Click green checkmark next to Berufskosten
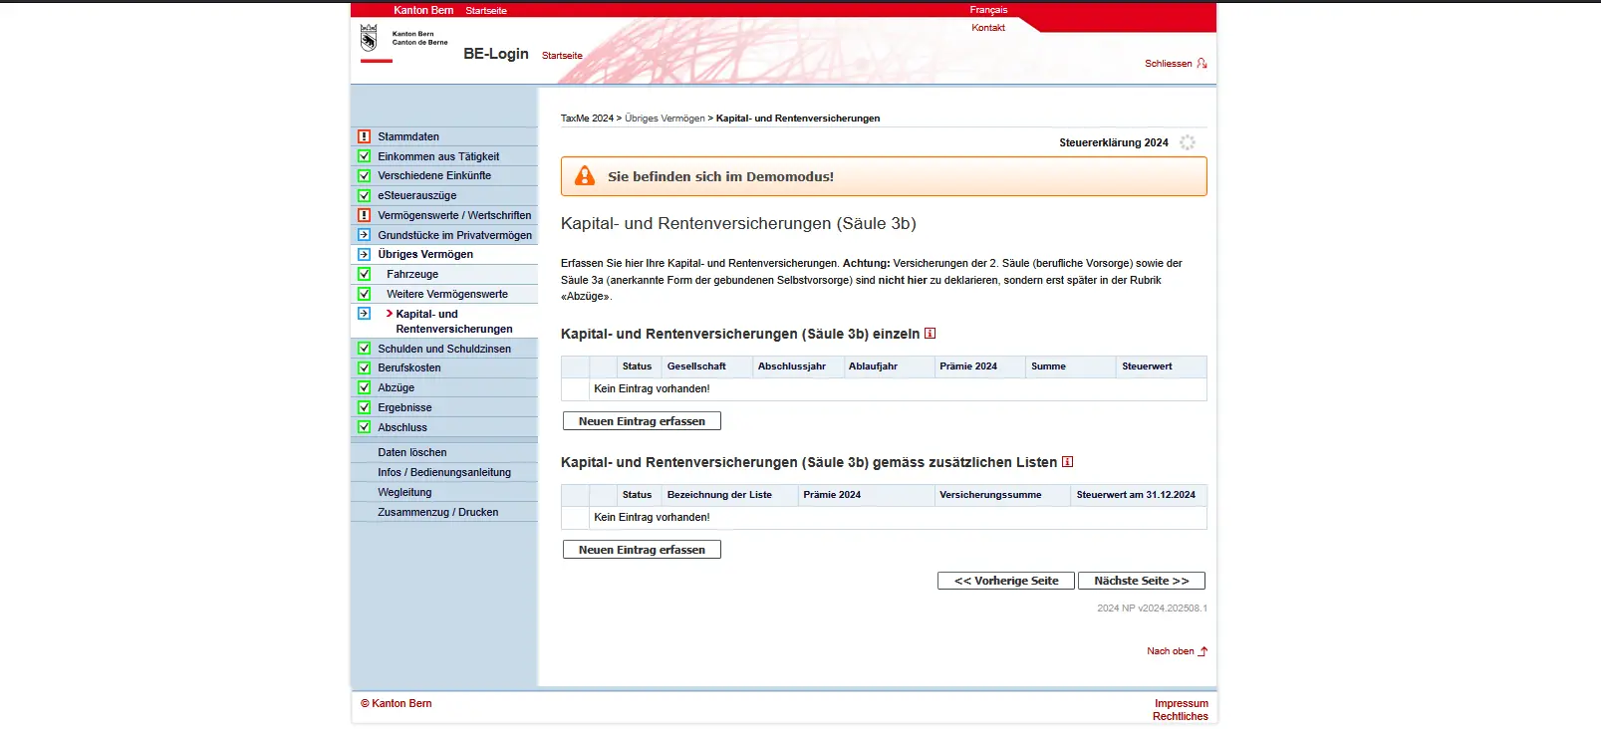The image size is (1601, 729). point(364,367)
